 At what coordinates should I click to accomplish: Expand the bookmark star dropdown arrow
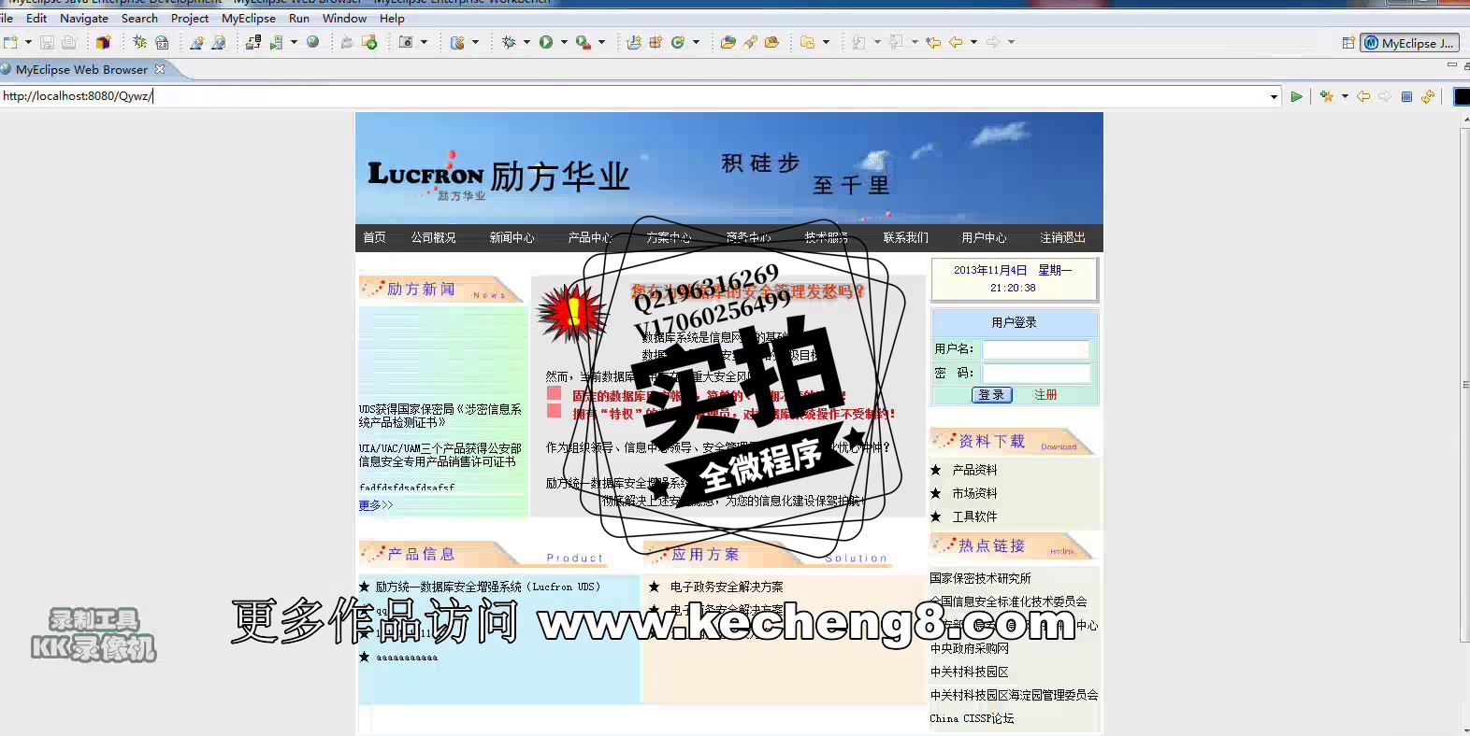coord(1345,96)
